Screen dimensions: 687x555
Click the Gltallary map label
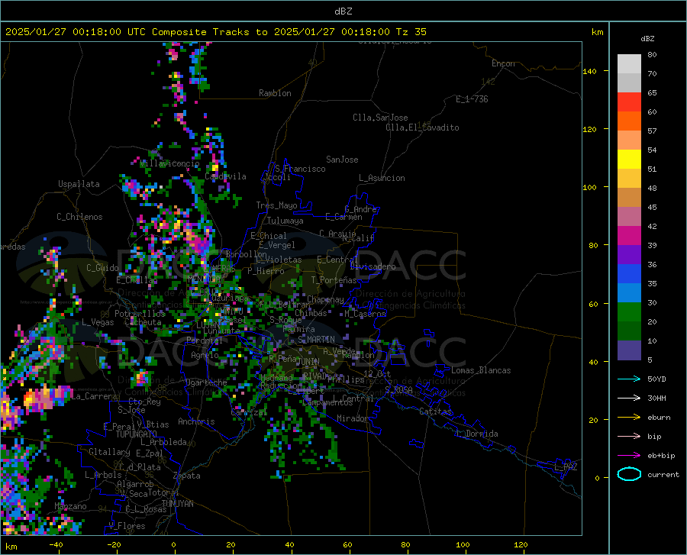[109, 452]
